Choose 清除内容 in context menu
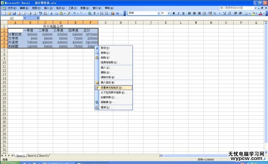 coord(113,77)
